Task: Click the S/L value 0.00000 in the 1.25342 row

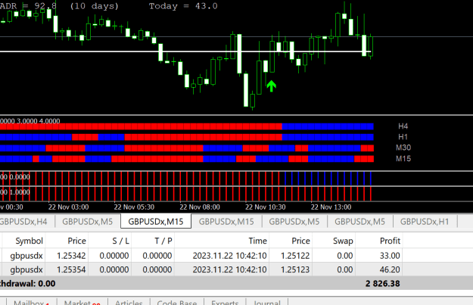Action: [x=114, y=256]
